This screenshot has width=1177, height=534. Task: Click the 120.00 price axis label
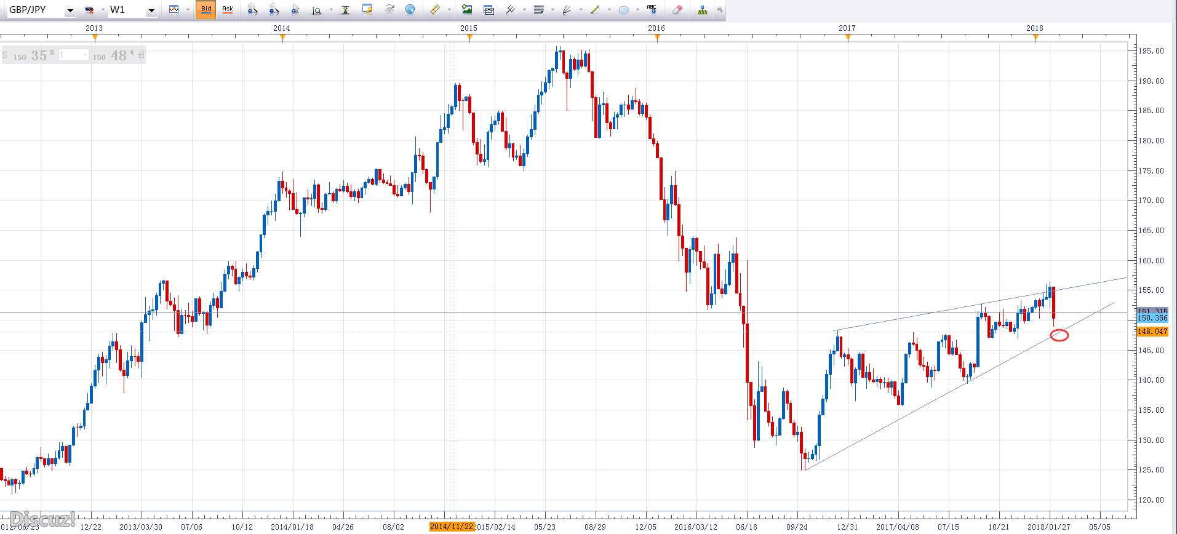pos(1151,500)
